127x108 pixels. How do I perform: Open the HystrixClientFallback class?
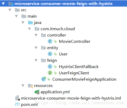click(79, 67)
